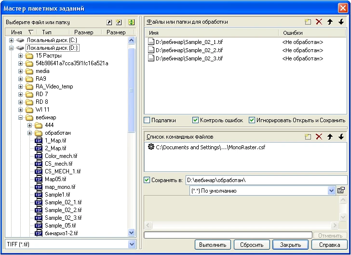The width and height of the screenshot is (351, 255).
Task: Move command file down in the list
Action: (x=341, y=137)
